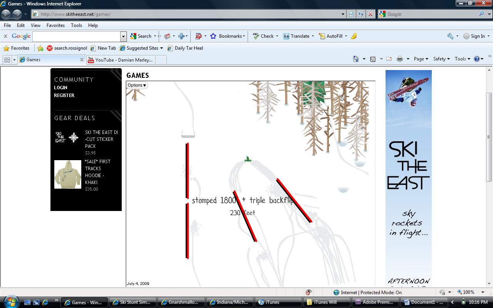493x308 pixels.
Task: Expand the Safety menu dropdown
Action: click(x=441, y=59)
